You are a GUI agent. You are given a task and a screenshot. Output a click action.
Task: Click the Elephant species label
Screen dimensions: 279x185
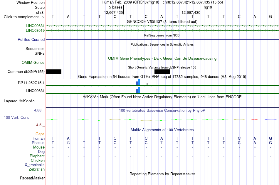pos(37,156)
